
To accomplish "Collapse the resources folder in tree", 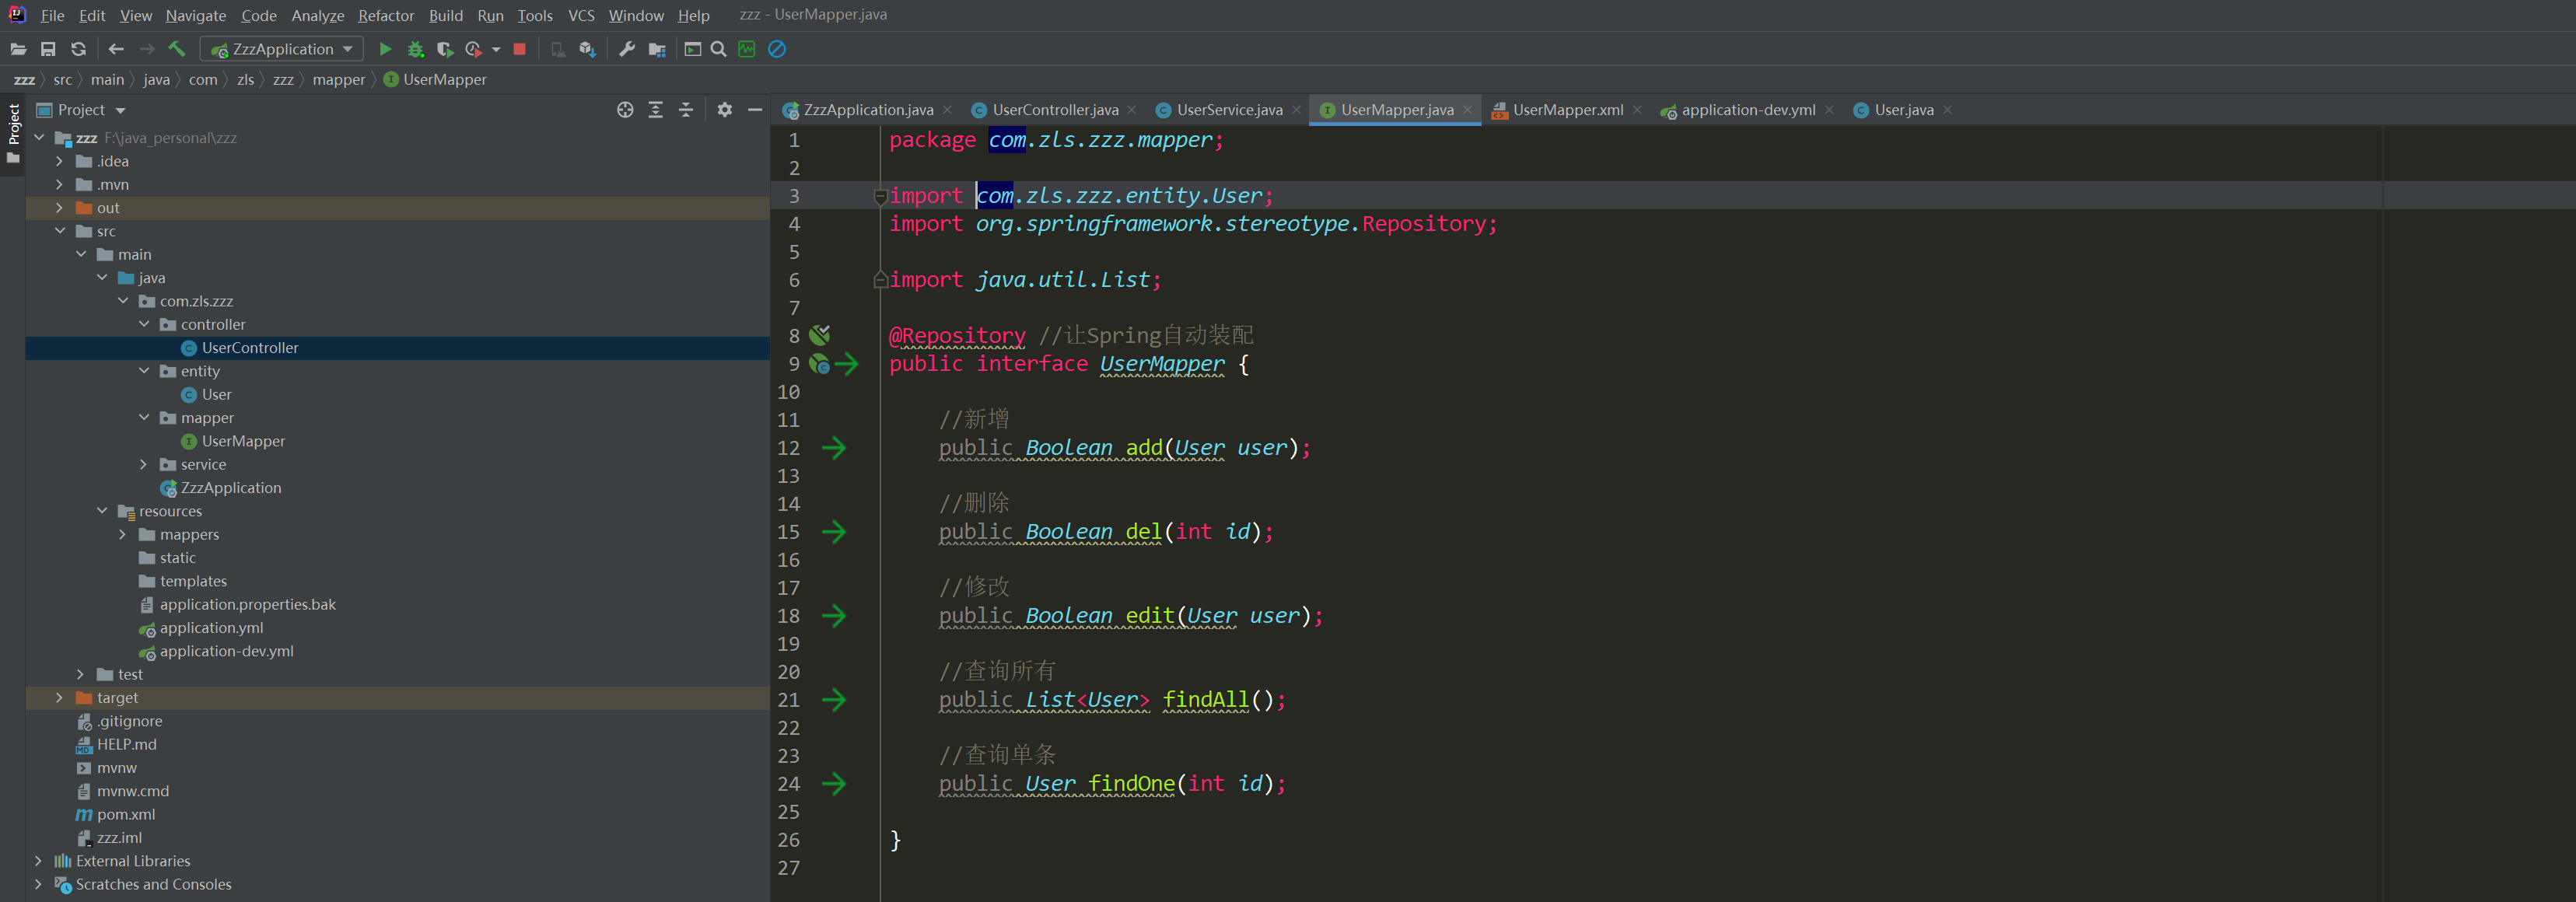I will (x=102, y=511).
